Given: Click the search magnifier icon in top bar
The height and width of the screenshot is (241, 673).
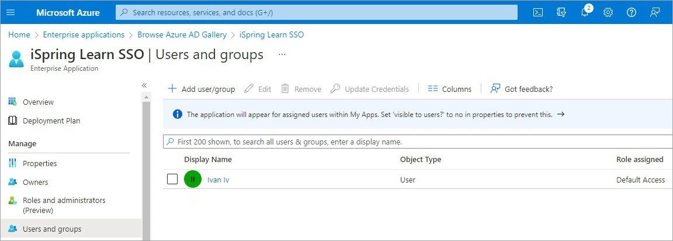Looking at the screenshot, I should click(x=124, y=12).
